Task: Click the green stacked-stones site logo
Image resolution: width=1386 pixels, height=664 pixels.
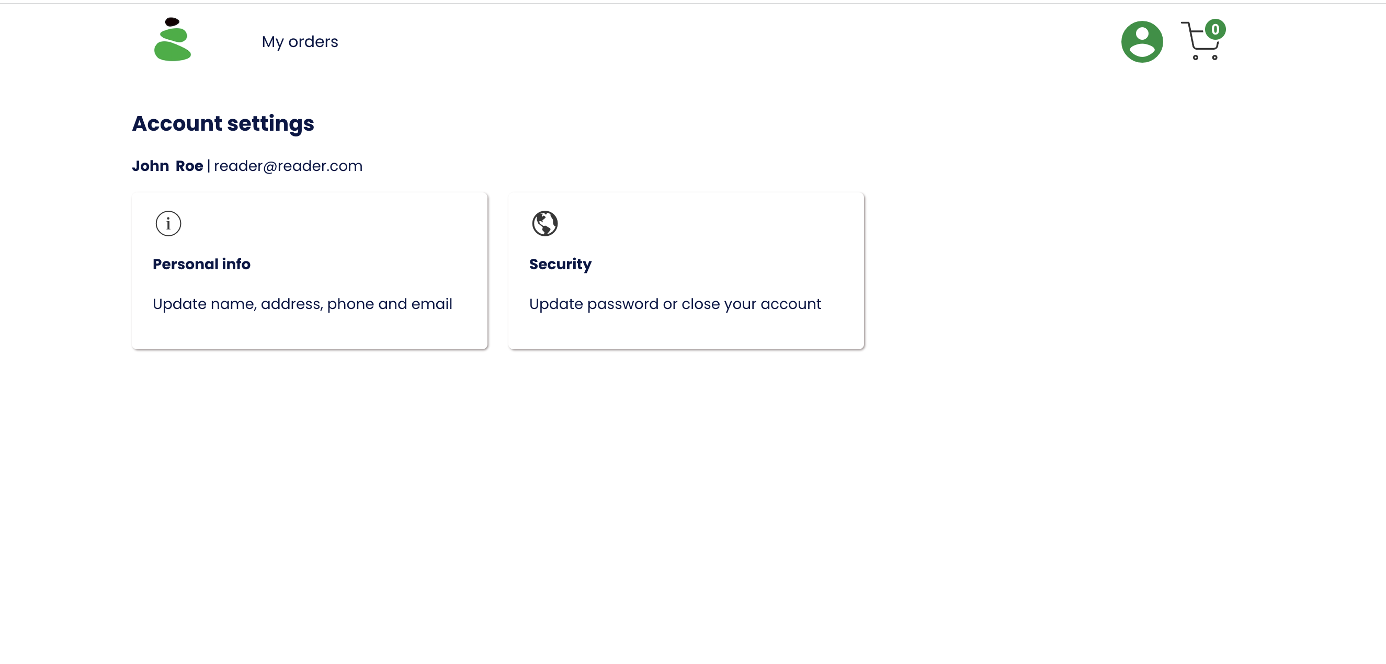Action: [172, 40]
